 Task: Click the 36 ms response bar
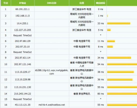[x=120, y=79]
